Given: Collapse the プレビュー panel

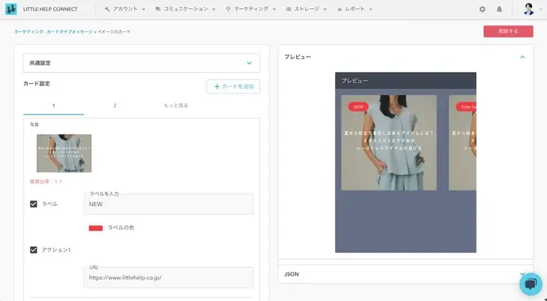Looking at the screenshot, I should [522, 57].
